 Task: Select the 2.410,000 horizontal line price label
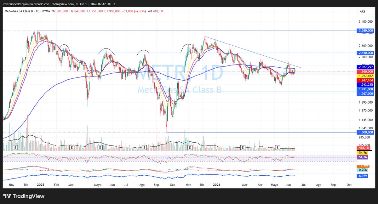(365, 53)
